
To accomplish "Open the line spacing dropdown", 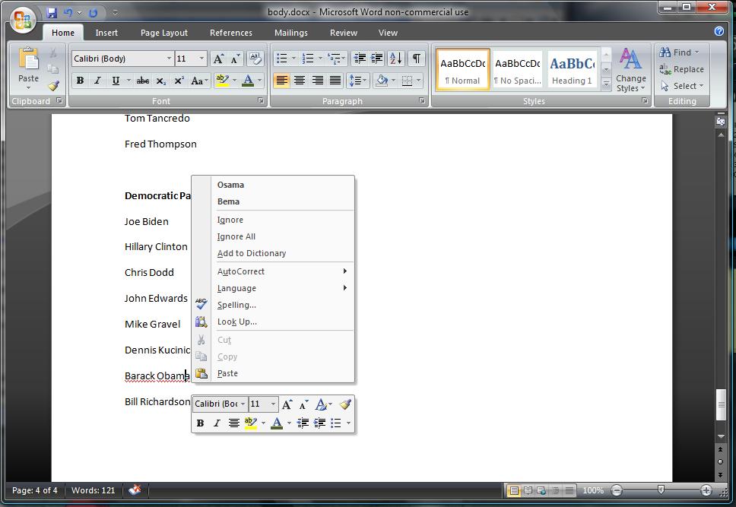I will pos(357,81).
